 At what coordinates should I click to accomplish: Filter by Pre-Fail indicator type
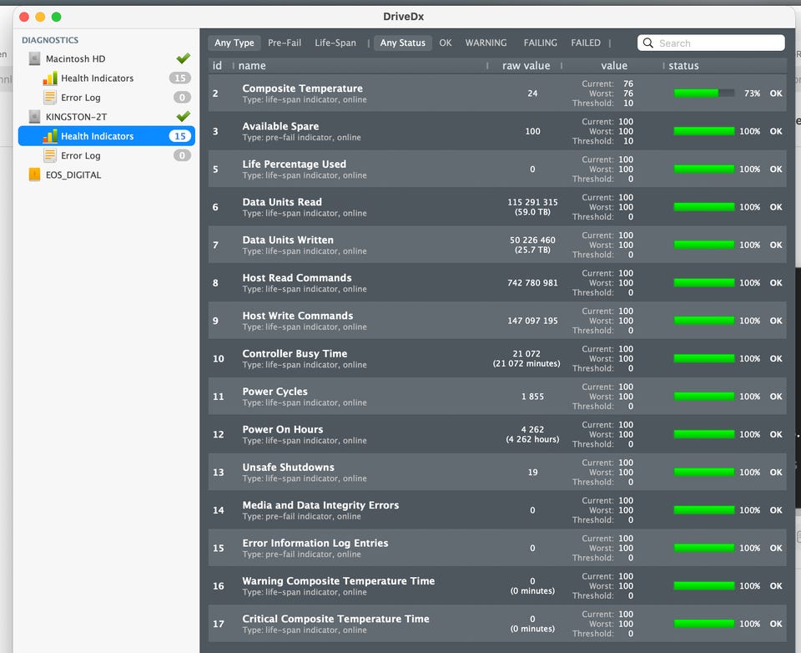tap(285, 43)
